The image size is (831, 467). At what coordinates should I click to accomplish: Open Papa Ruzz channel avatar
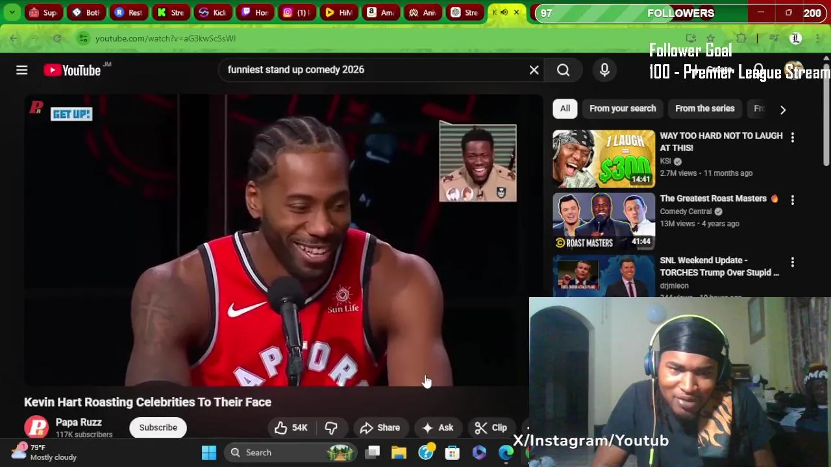pos(36,427)
